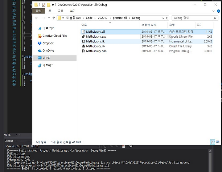Viewport: 222px width, 172px height.
Task: Select MathLibrary.ilk file name
Action: tap(95, 41)
